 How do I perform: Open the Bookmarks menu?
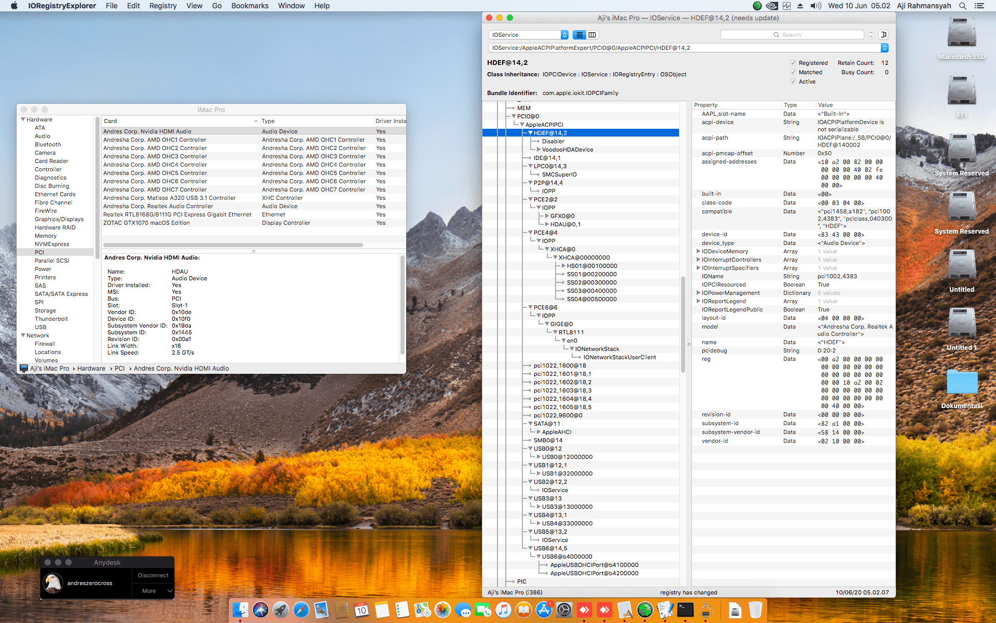250,6
